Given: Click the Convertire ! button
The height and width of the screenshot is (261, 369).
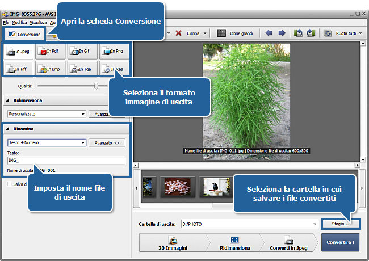Looking at the screenshot, I should [339, 242].
